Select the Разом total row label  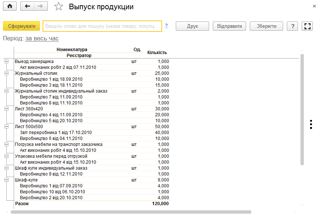22,204
